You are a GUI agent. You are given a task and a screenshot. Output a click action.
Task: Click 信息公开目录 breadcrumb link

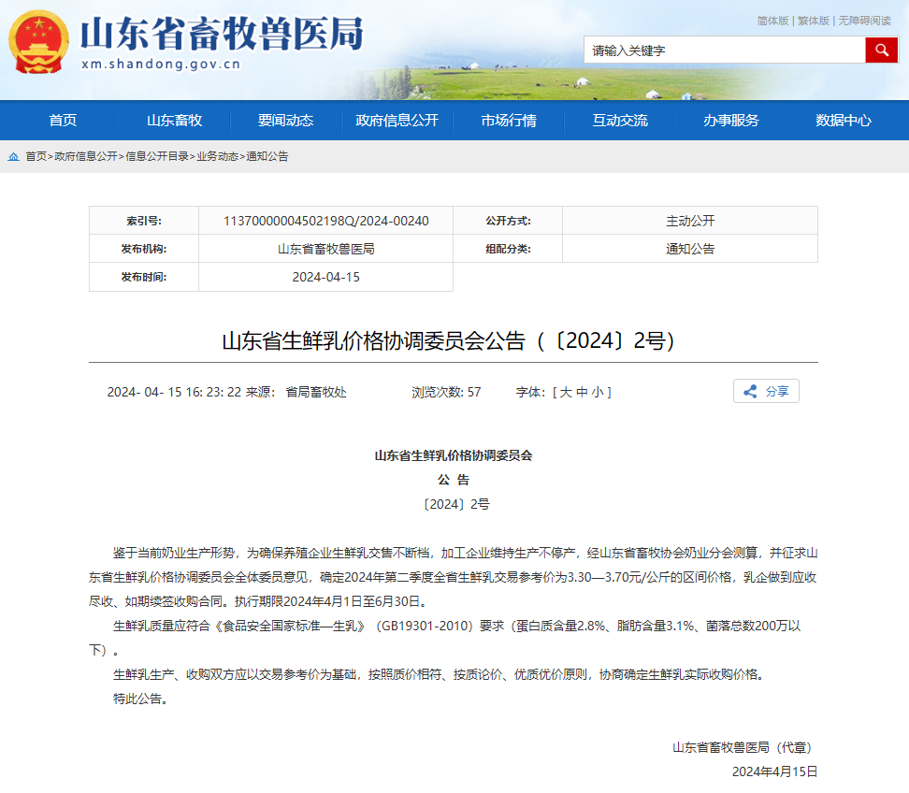coord(156,156)
